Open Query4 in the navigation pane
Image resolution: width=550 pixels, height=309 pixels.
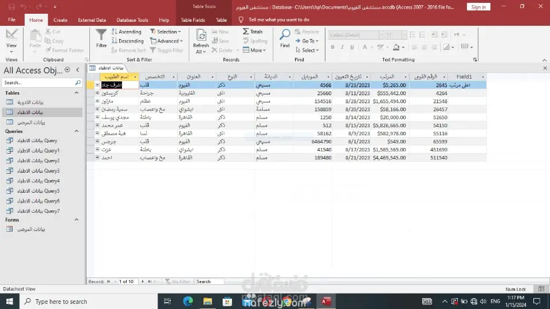pyautogui.click(x=38, y=181)
